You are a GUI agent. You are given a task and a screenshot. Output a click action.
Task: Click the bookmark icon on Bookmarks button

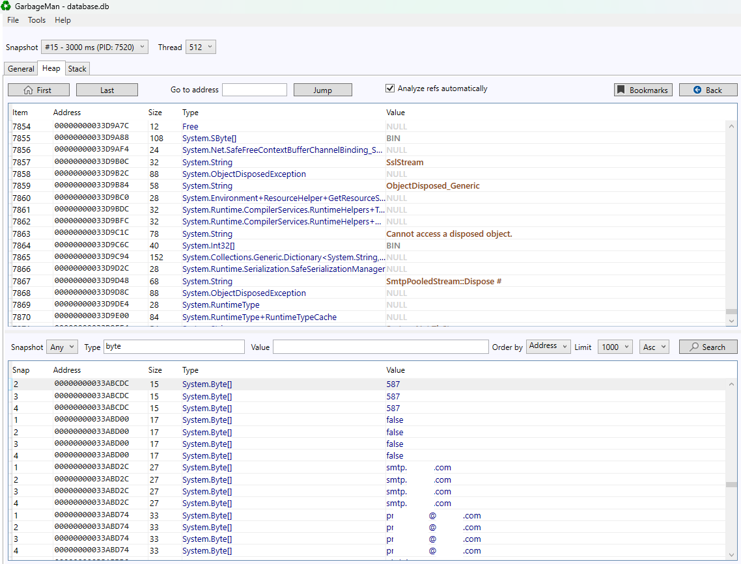621,90
